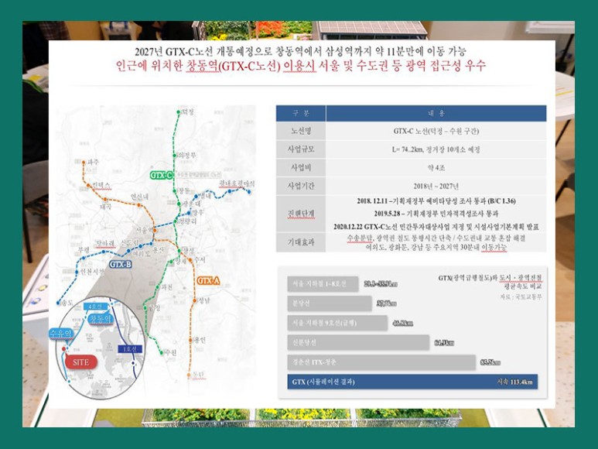Select the 덕정 station at the top of the map

(186, 111)
